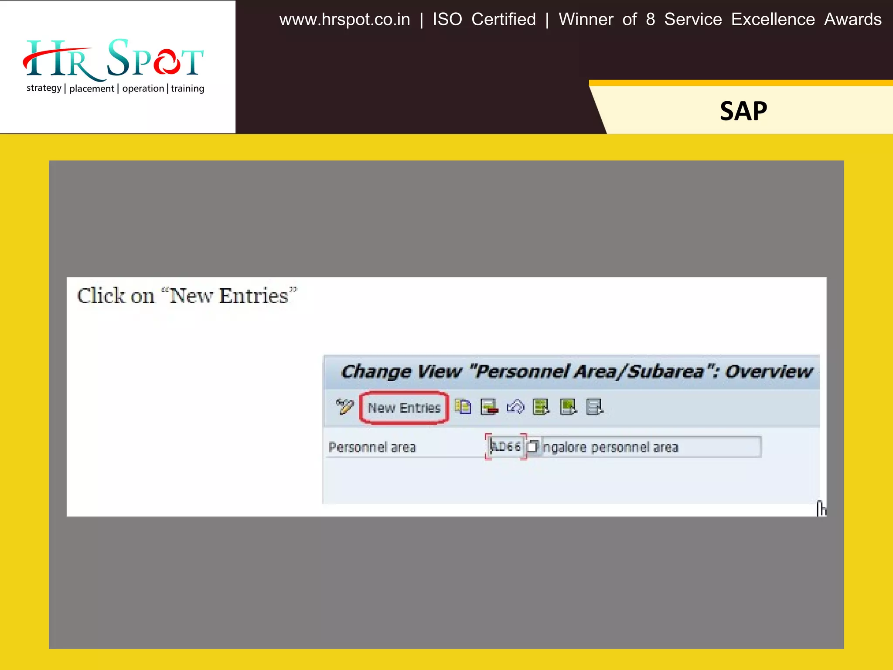The image size is (893, 670).
Task: Focus the Personnel area code field
Action: click(x=505, y=446)
